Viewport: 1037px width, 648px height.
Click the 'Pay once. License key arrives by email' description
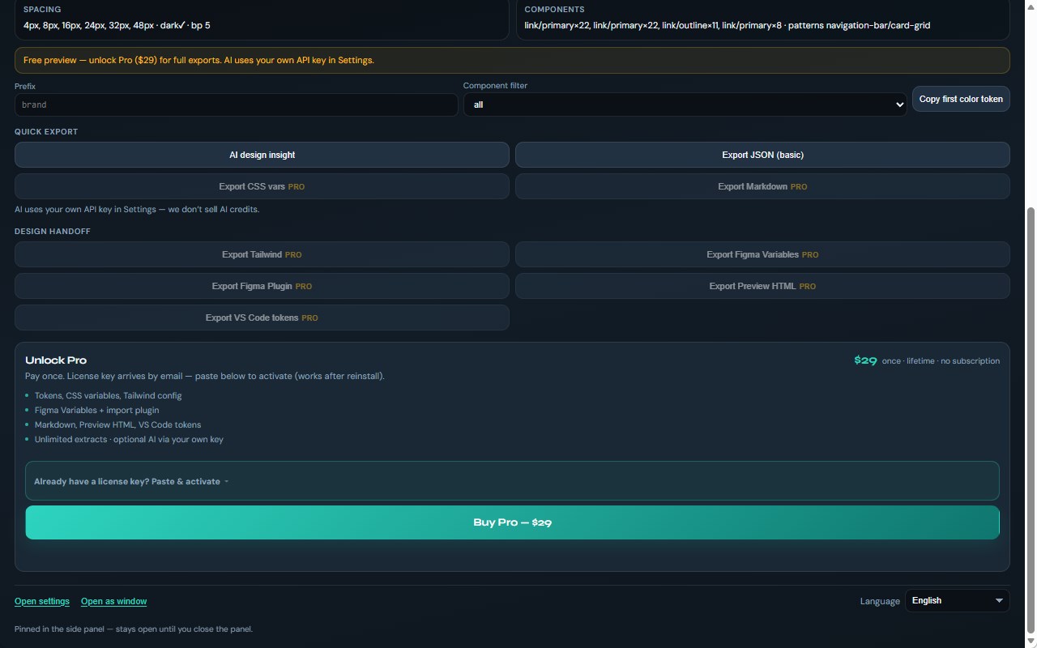[205, 376]
